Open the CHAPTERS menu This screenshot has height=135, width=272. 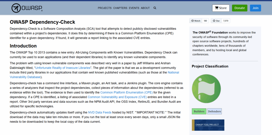click(120, 8)
